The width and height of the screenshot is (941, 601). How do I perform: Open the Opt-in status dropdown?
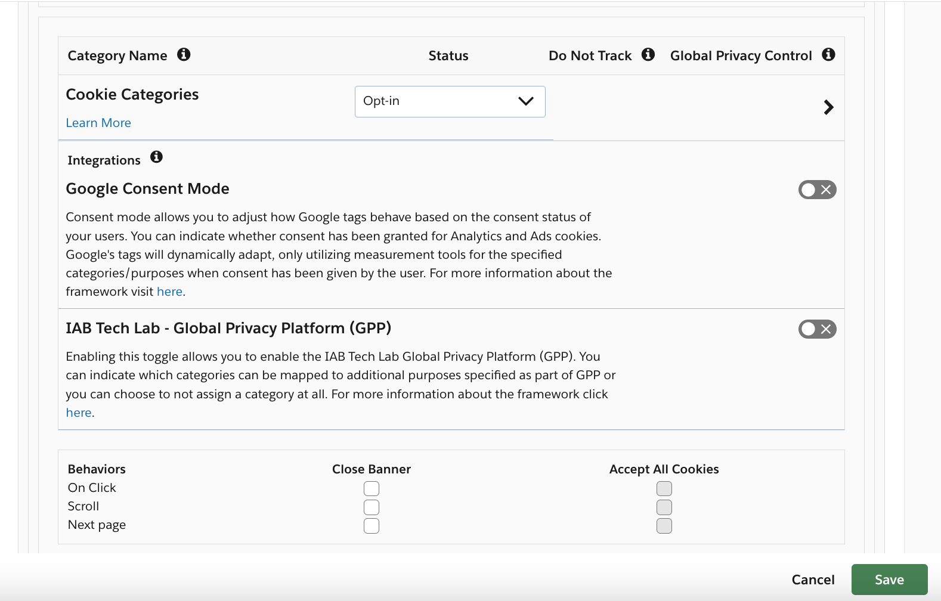tap(450, 101)
